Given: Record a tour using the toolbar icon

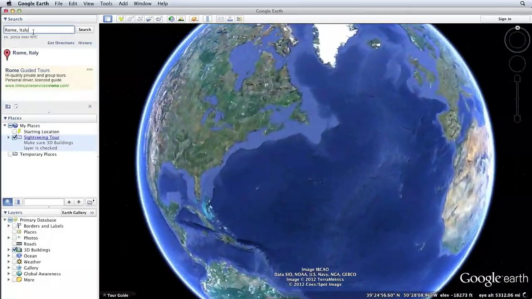Looking at the screenshot, I should click(x=159, y=19).
